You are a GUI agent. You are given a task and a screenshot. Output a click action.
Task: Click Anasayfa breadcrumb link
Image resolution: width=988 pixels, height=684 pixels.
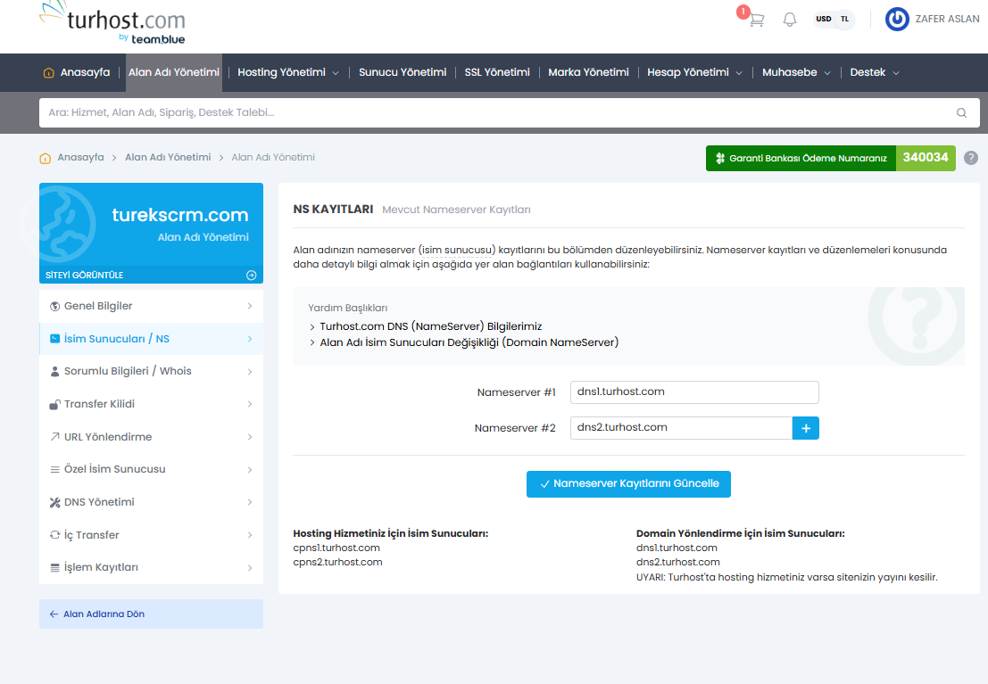pos(80,158)
